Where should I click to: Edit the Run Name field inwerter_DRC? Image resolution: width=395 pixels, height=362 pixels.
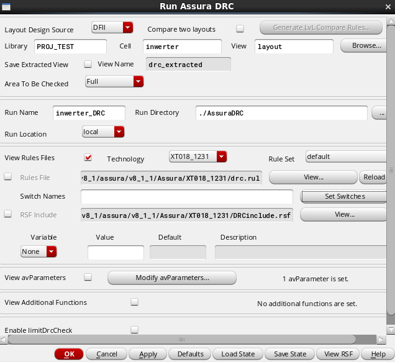click(89, 113)
